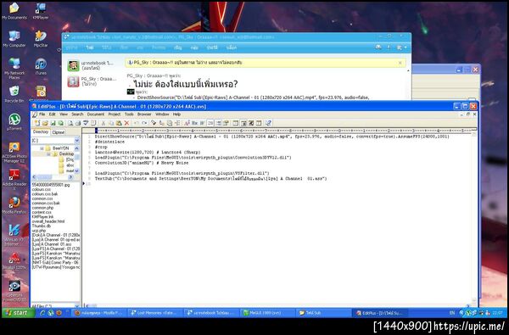Viewport: 509px width, 335px height.
Task: Click the red X Delete icon in EditPlus toolbar
Action: [x=126, y=123]
